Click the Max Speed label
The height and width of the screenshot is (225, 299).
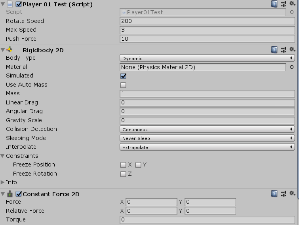coord(21,30)
